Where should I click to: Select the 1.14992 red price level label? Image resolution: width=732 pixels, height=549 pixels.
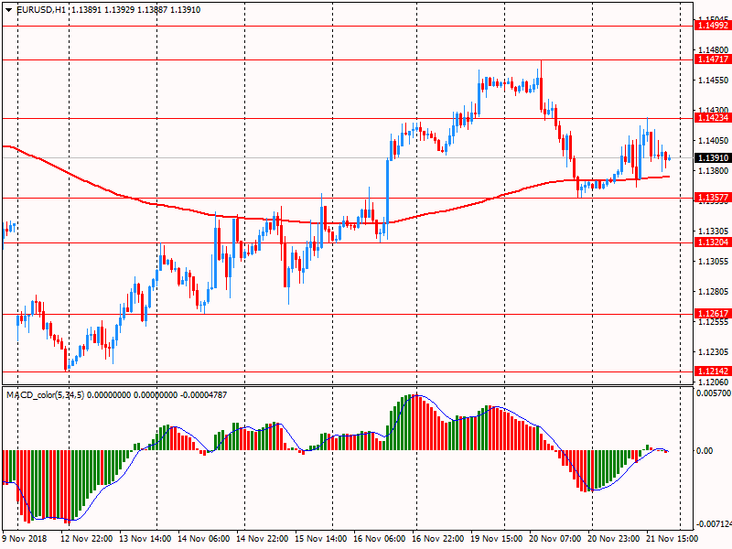click(x=713, y=26)
